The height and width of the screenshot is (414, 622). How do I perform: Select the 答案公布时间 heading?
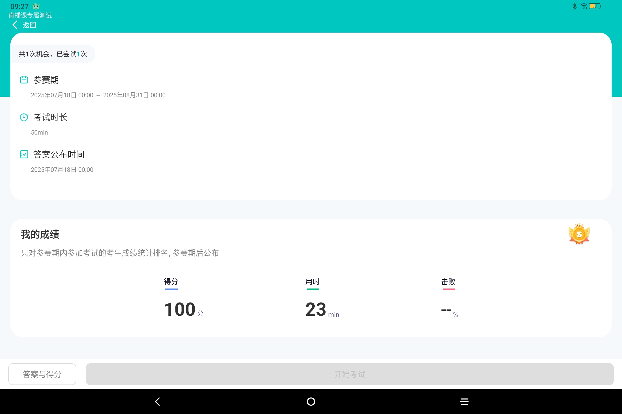point(59,154)
